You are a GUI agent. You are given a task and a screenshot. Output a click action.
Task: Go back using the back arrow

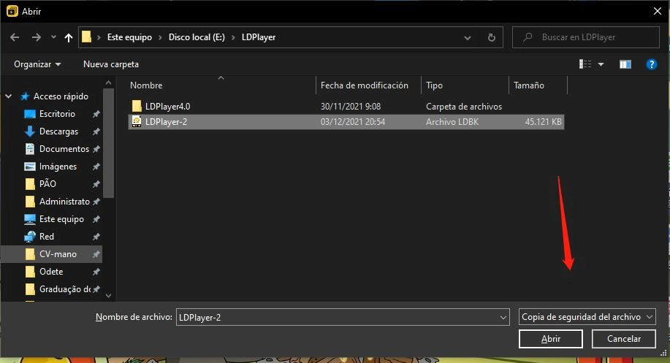point(15,37)
